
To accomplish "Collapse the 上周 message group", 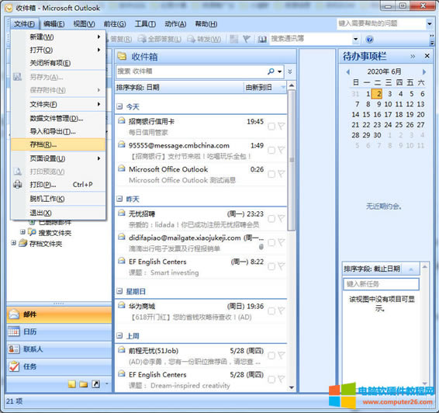I will pyautogui.click(x=119, y=335).
